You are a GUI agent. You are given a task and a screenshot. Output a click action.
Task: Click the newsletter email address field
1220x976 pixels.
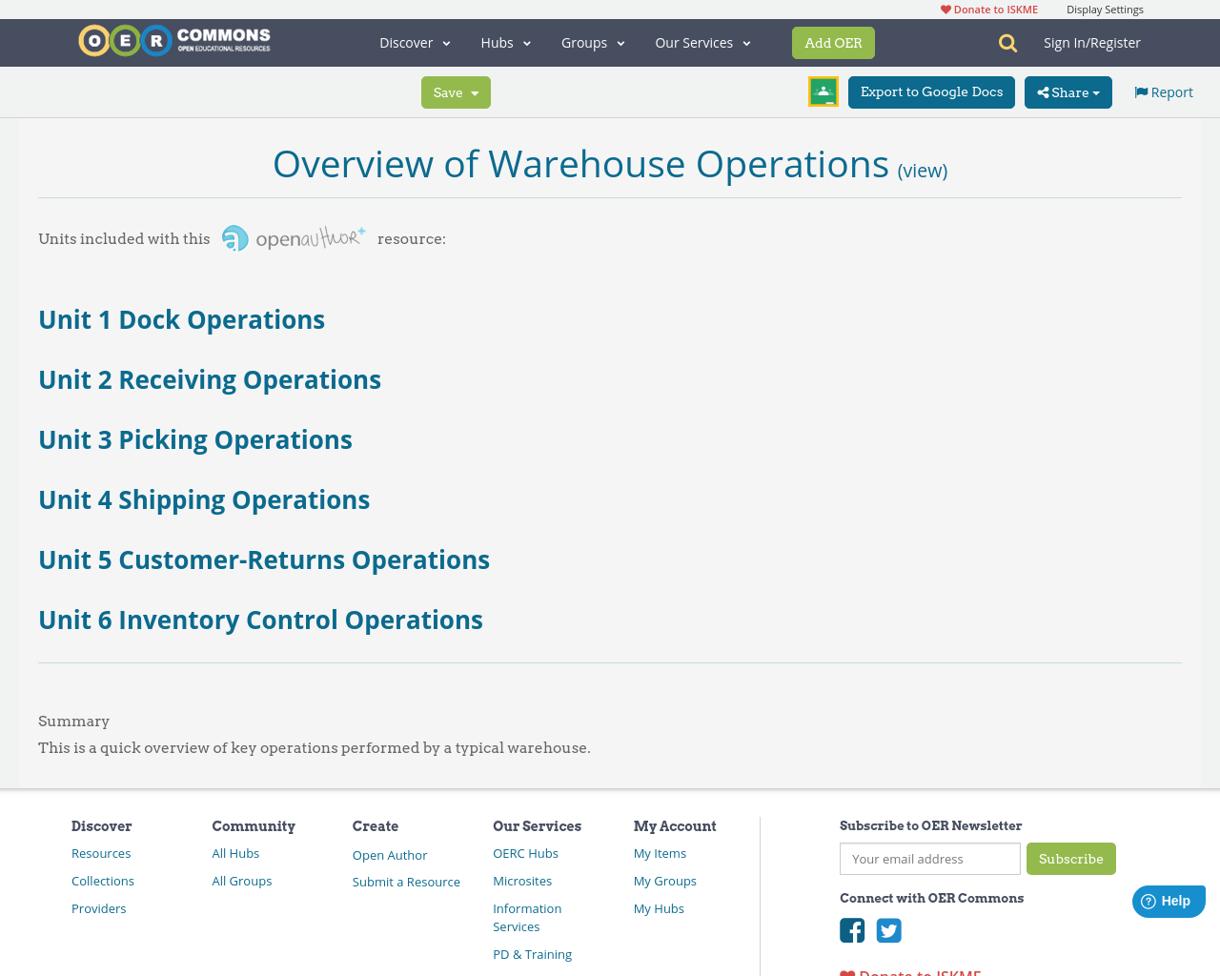point(929,858)
